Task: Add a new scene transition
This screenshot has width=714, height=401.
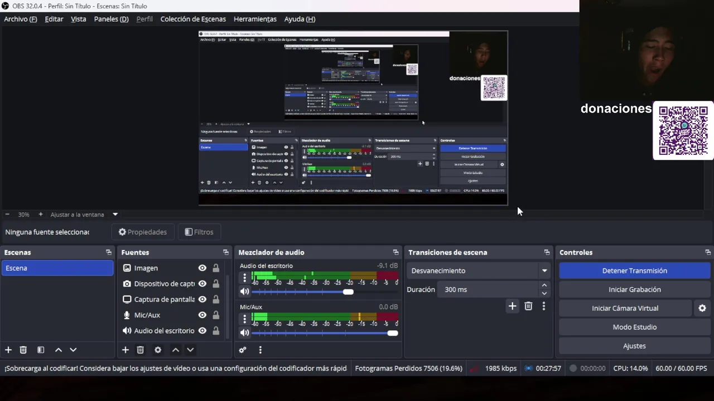Action: click(512, 306)
